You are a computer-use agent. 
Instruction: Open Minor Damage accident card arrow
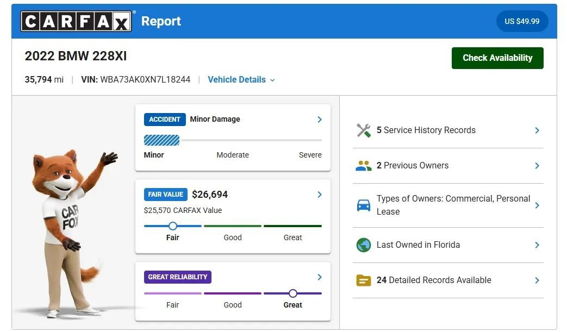[320, 120]
